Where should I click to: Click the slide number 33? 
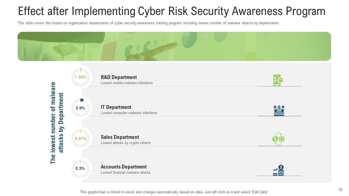click(340, 190)
